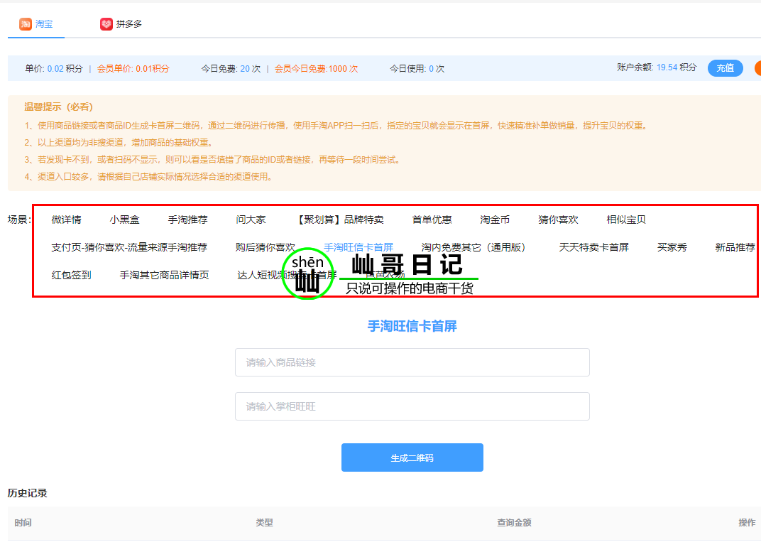The height and width of the screenshot is (547, 761).
Task: Select the 【聚划算】品牌特卖 scene
Action: [x=339, y=220]
